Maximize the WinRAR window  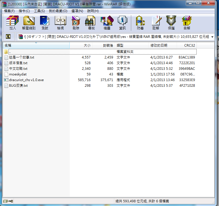click(198, 3)
